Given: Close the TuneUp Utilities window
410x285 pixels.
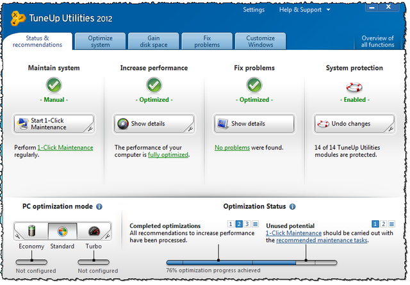Looking at the screenshot, I should coord(389,7).
